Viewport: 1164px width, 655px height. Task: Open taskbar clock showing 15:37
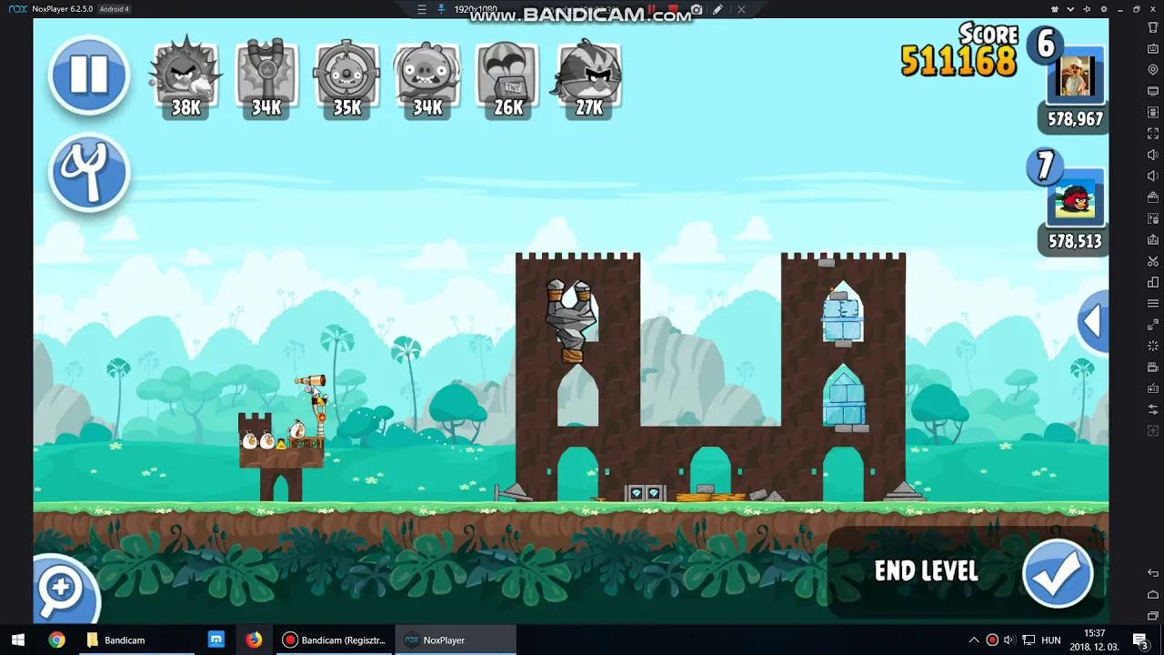pos(1095,640)
